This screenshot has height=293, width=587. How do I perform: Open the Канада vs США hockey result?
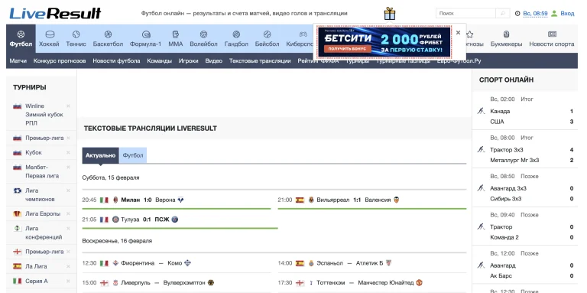(x=525, y=111)
